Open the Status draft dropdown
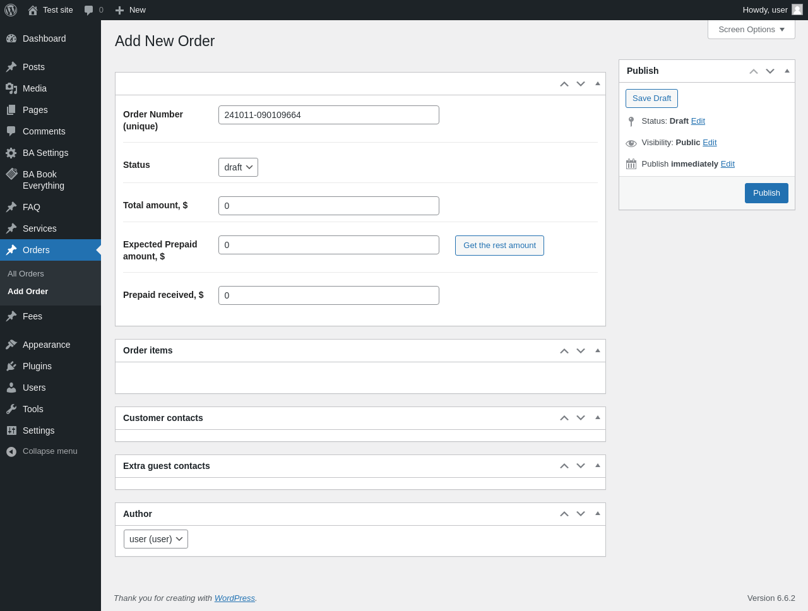 point(238,167)
